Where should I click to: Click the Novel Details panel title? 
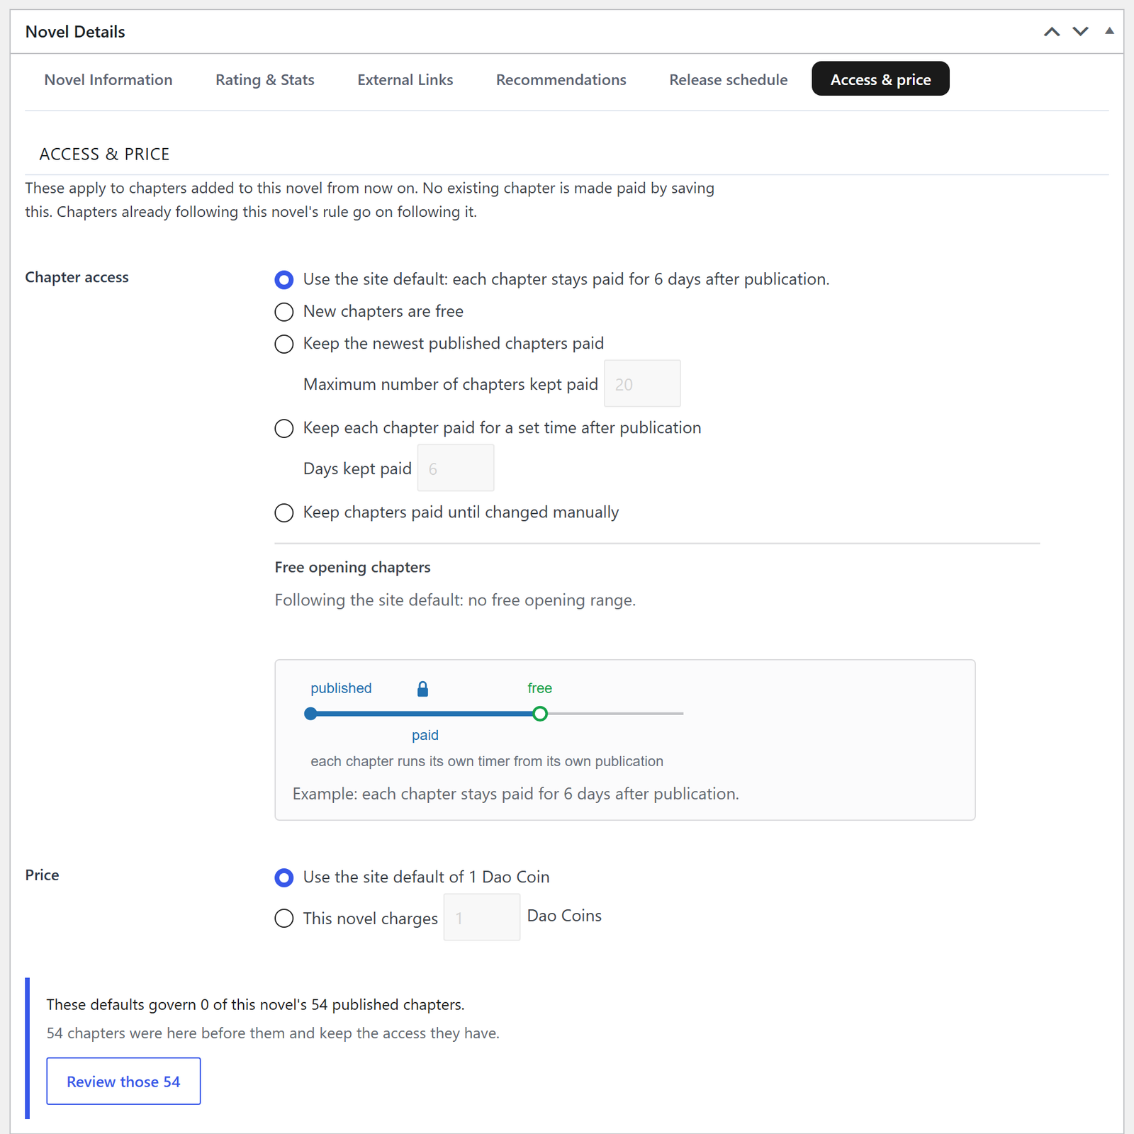tap(75, 32)
